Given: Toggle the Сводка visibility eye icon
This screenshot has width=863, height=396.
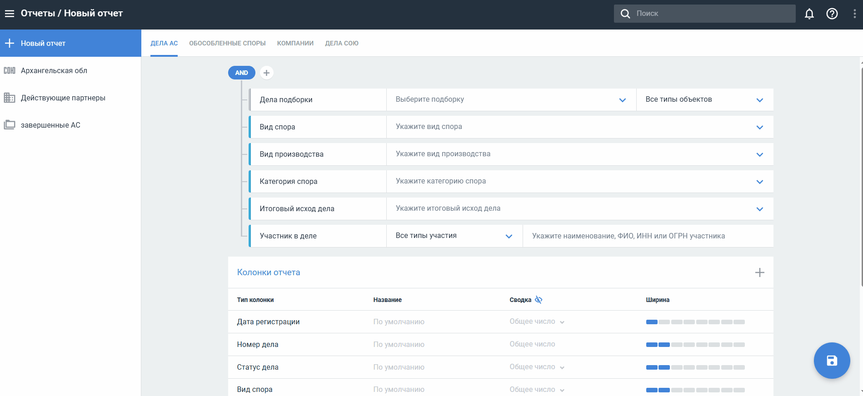Looking at the screenshot, I should point(539,300).
